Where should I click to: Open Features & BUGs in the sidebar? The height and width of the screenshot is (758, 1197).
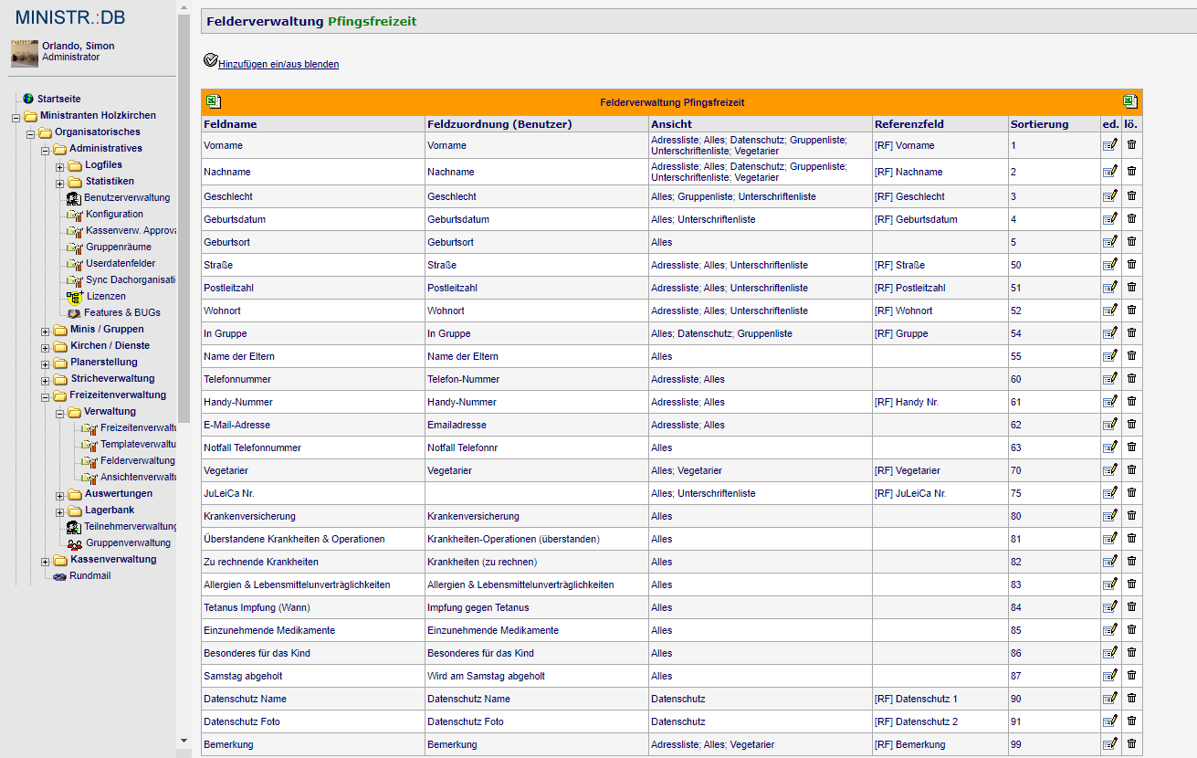[x=122, y=312]
